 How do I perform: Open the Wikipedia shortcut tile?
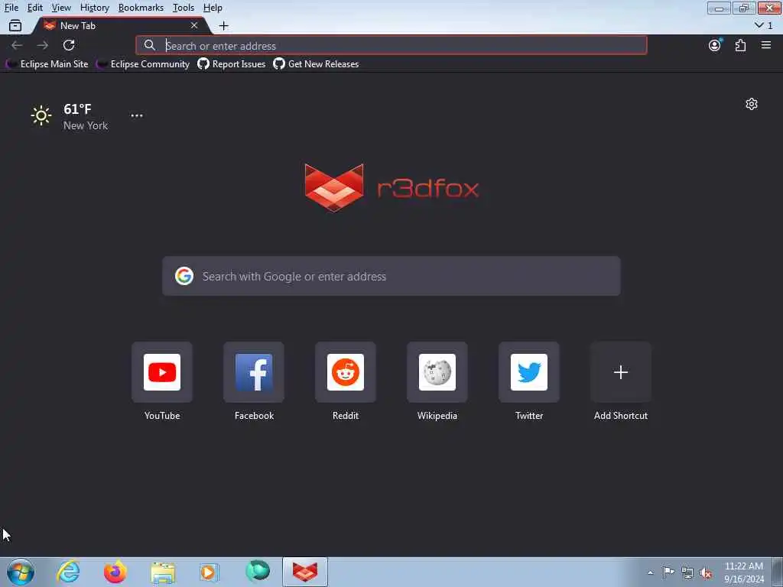coord(437,372)
